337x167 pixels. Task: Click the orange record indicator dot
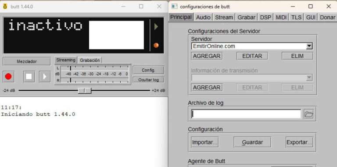coord(156,45)
